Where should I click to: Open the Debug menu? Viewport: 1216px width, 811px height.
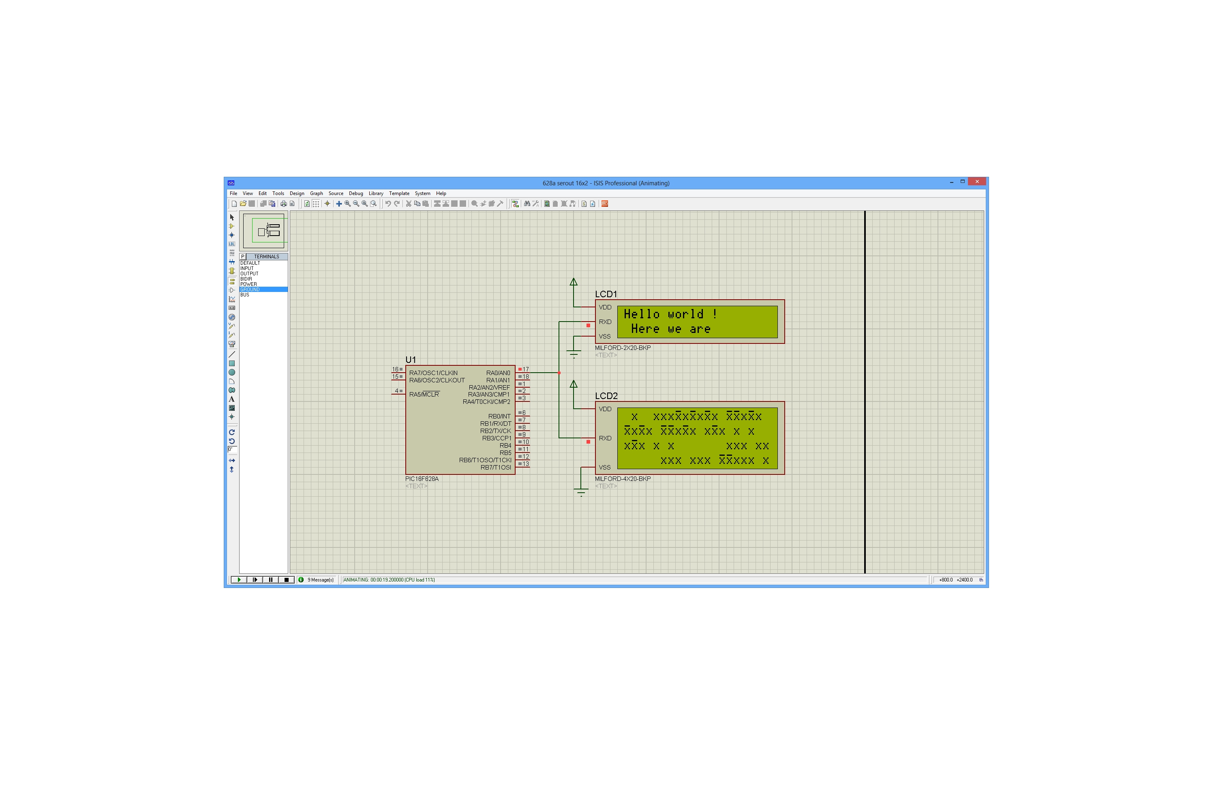(356, 193)
